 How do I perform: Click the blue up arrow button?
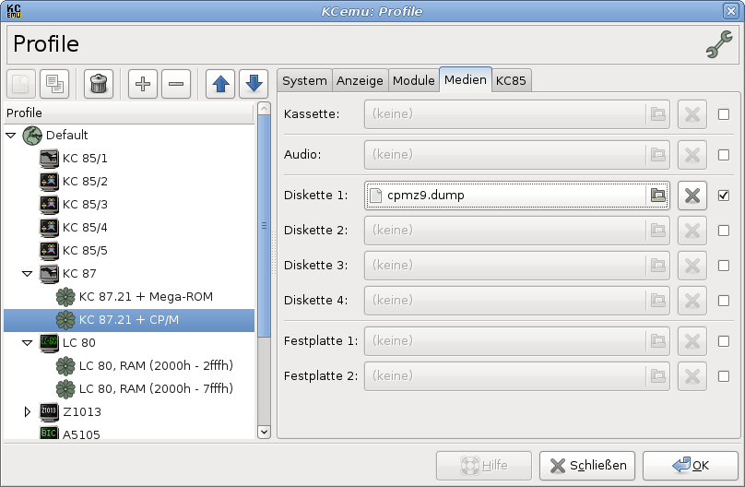click(220, 84)
